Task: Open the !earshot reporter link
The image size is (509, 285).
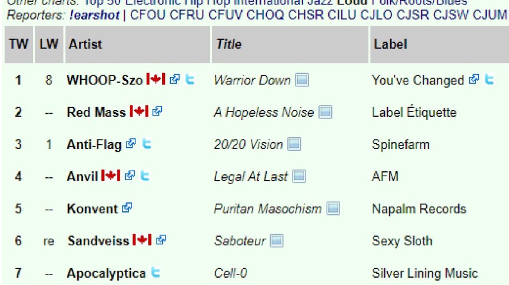Action: (95, 15)
